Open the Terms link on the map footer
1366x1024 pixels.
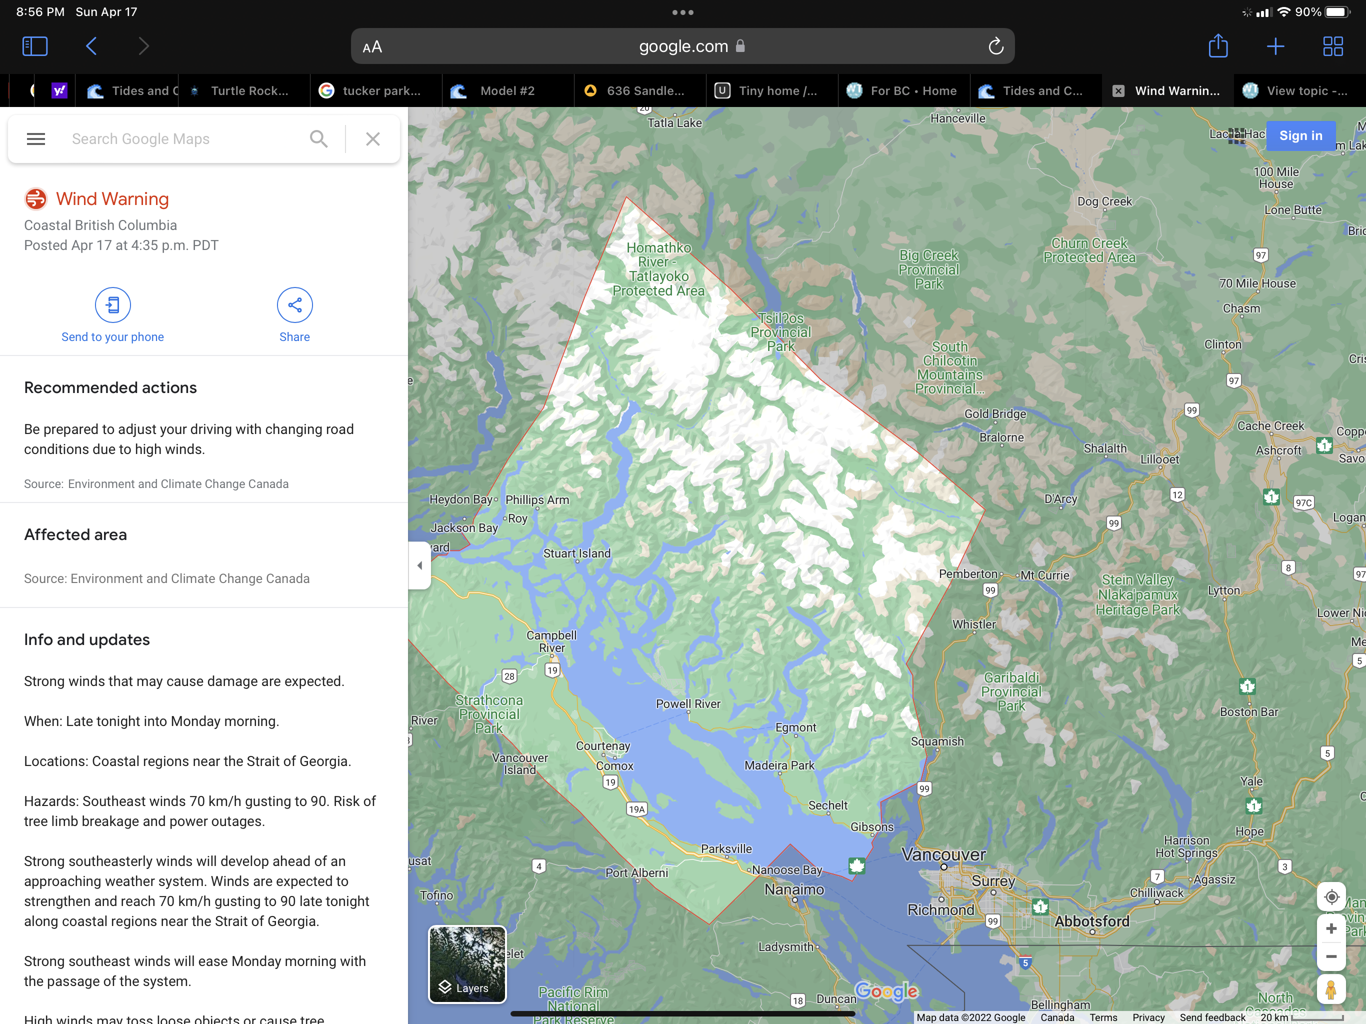[x=1103, y=1017]
